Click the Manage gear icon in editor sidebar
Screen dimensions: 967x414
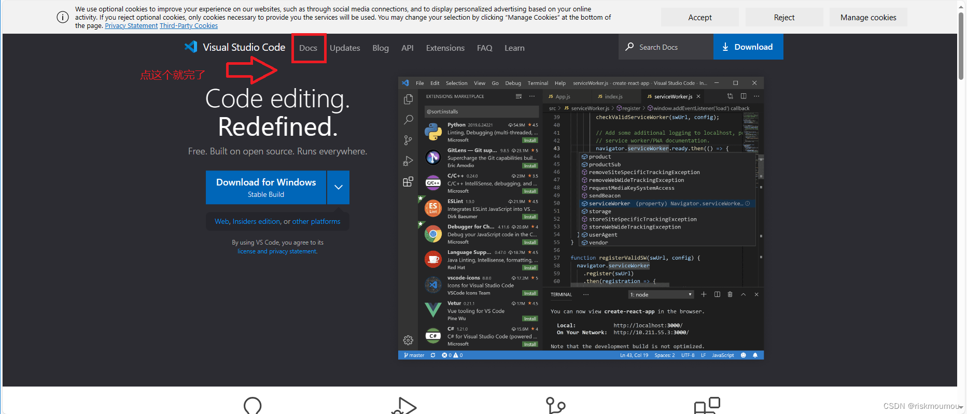[409, 340]
